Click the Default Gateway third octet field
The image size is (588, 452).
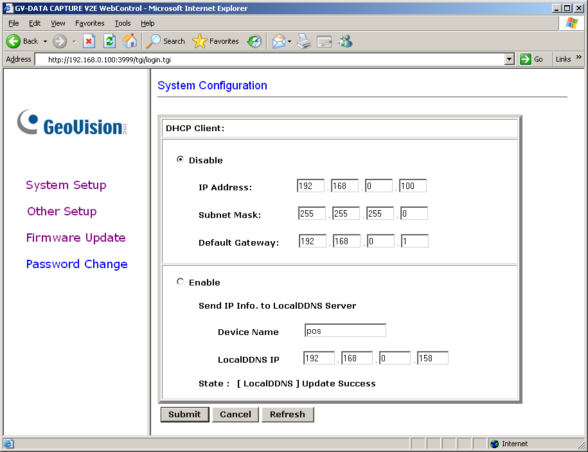381,241
